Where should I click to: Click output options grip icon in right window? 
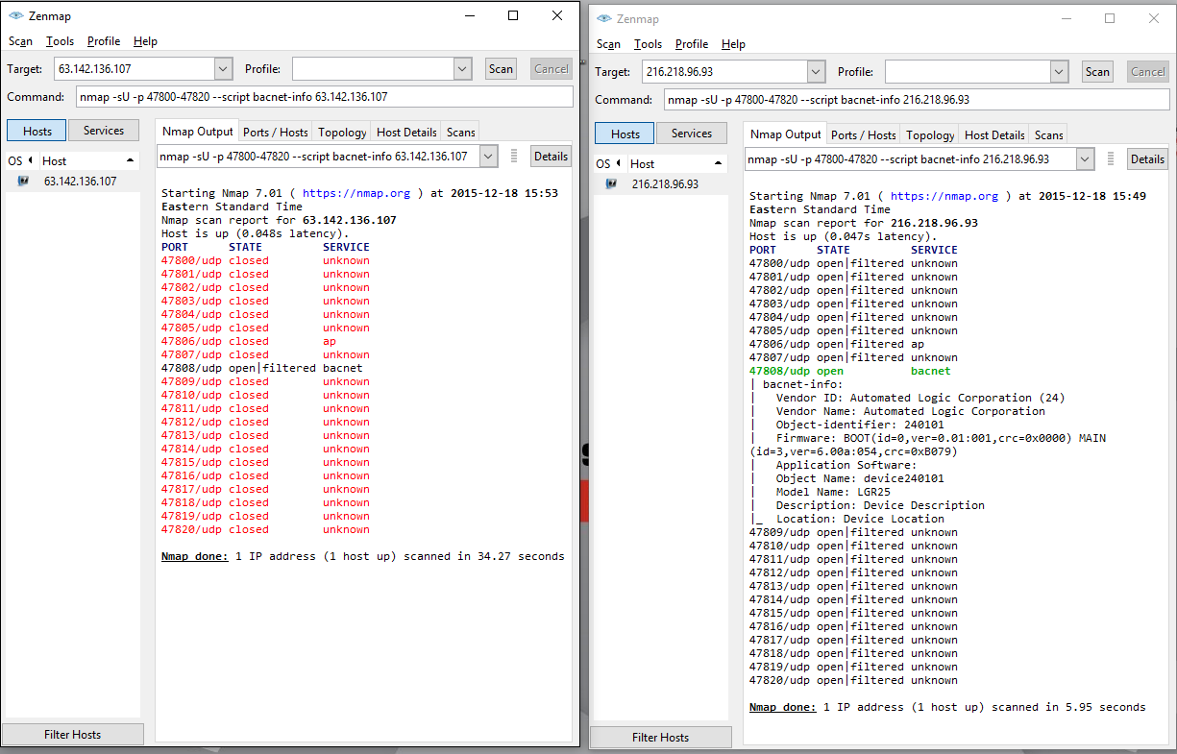pyautogui.click(x=1113, y=159)
